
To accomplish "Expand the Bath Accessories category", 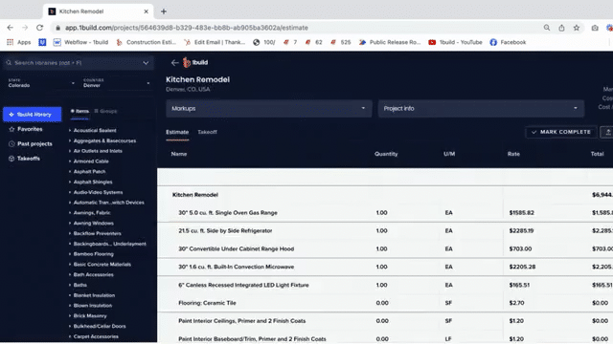I will (x=91, y=274).
